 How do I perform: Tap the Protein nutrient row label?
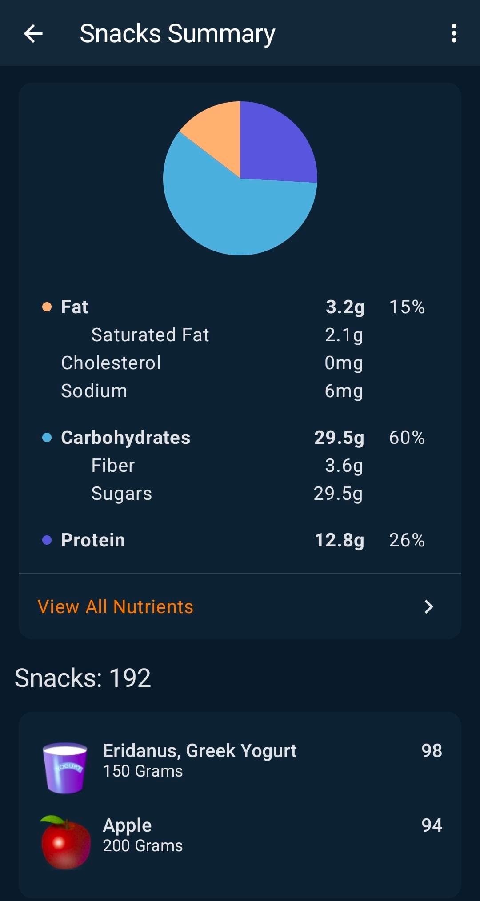coord(93,540)
